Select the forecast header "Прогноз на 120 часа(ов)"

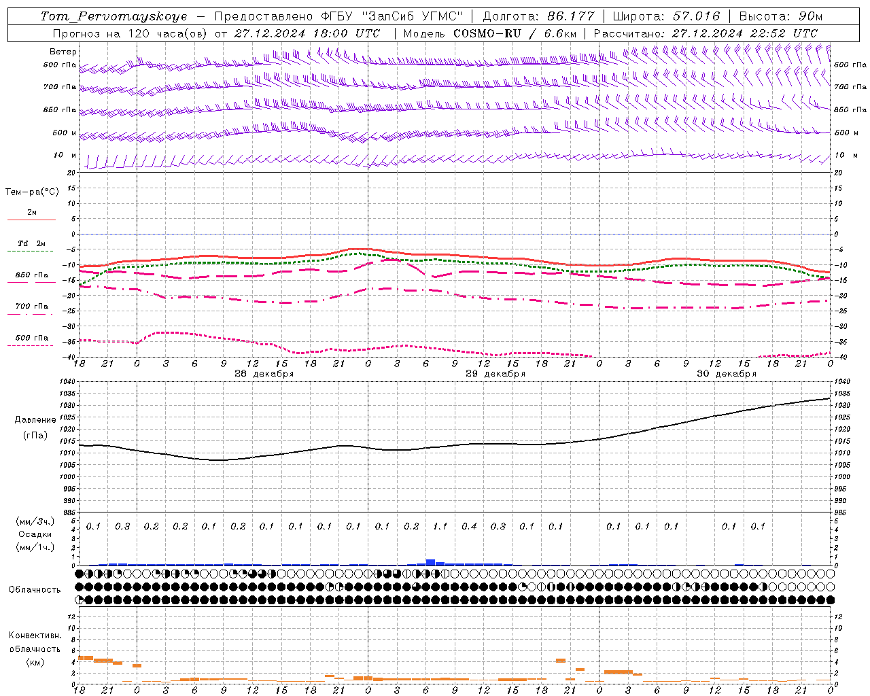pos(130,33)
